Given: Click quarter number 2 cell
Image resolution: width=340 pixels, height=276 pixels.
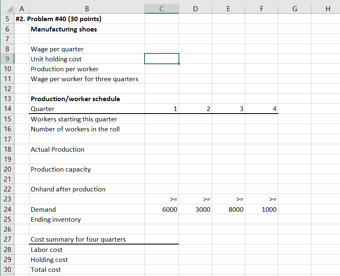Looking at the screenshot, I should [x=195, y=109].
